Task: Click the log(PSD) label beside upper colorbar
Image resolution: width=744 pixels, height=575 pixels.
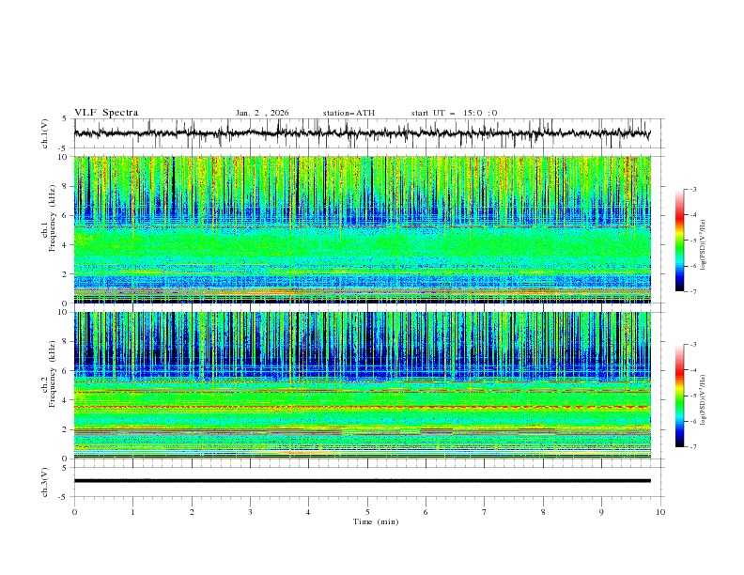Action: click(x=704, y=241)
